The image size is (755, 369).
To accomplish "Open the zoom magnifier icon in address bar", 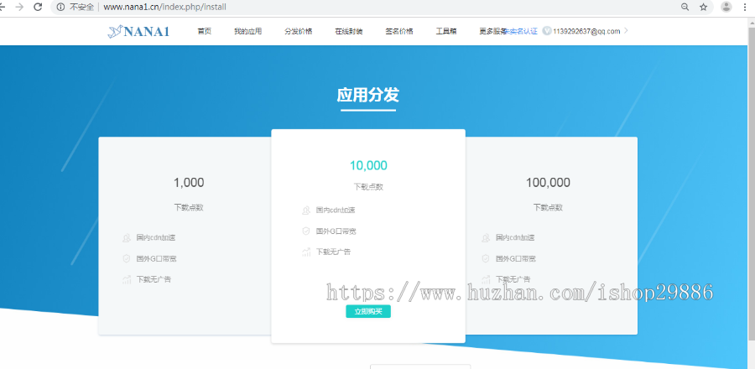I will [685, 7].
